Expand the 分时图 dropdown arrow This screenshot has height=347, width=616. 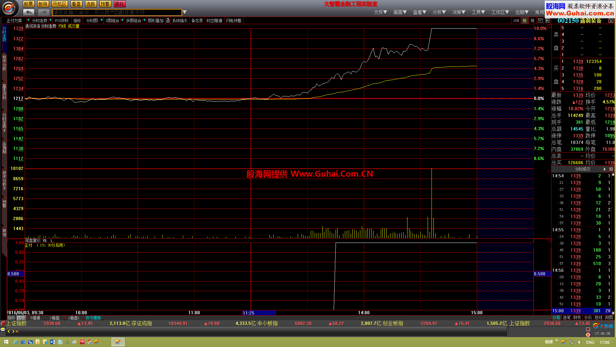(x=102, y=20)
